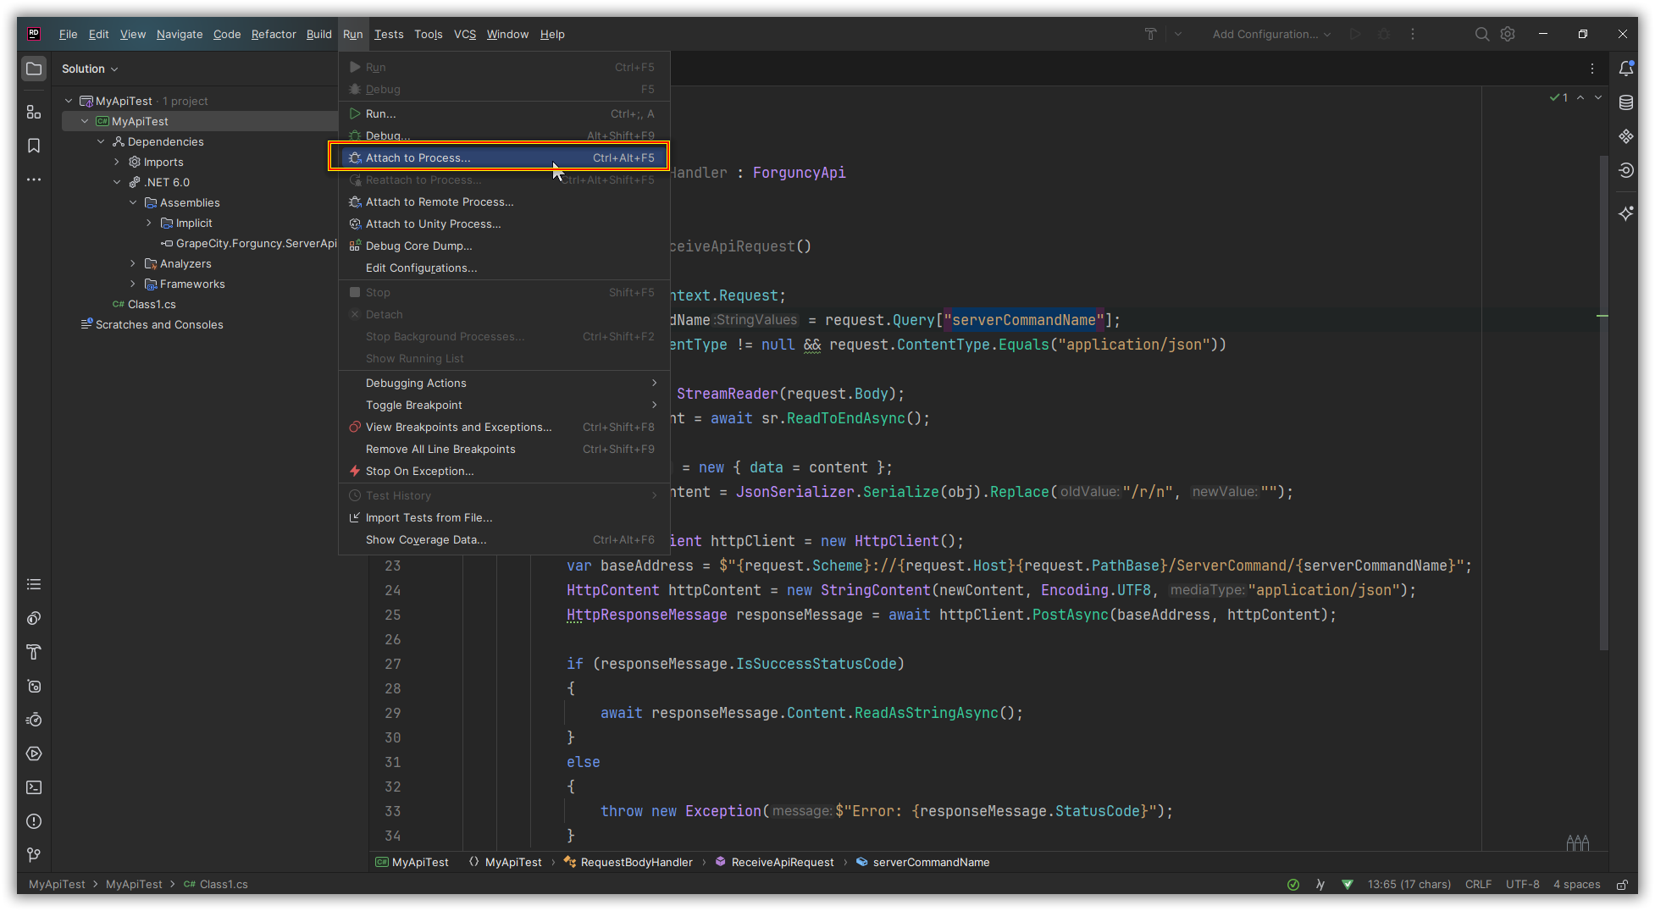Open the IDE settings gear icon
Viewport: 1655px width, 911px height.
(x=1508, y=34)
